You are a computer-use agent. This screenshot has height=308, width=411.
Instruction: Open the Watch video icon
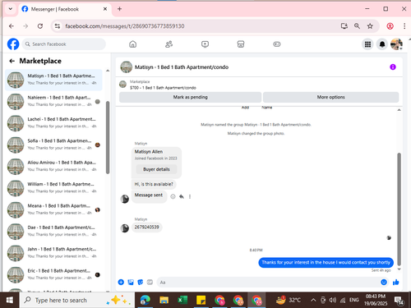coord(205,44)
